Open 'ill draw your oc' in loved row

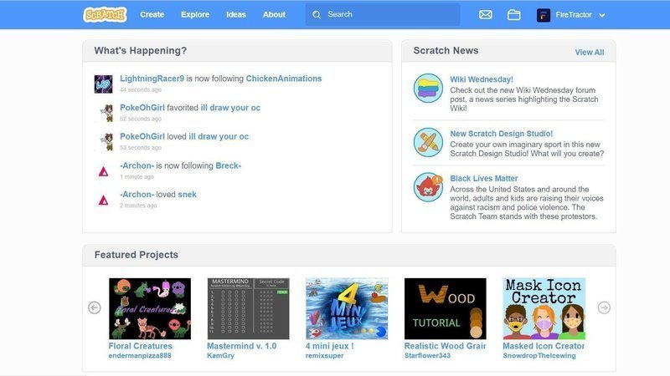pyautogui.click(x=219, y=136)
